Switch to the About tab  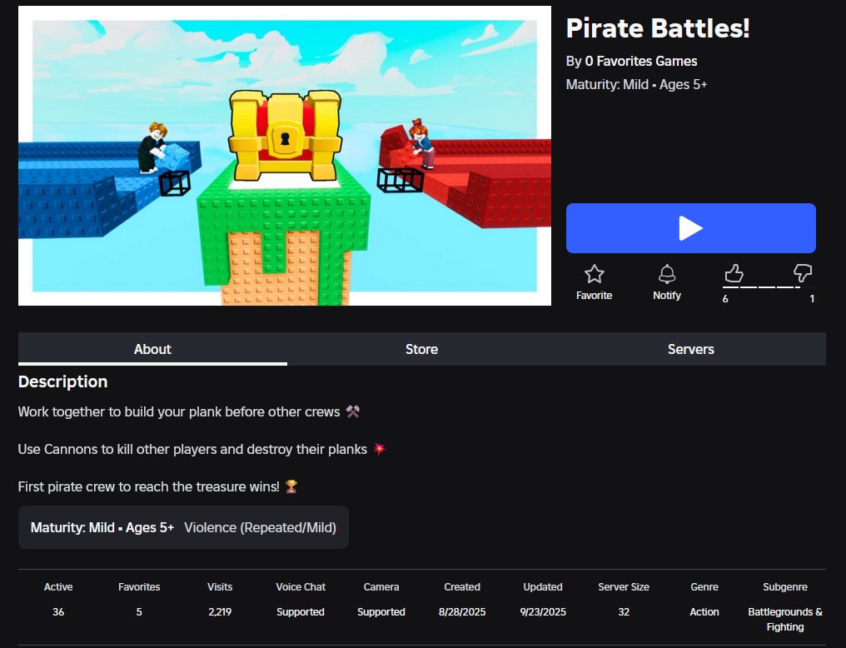click(152, 349)
